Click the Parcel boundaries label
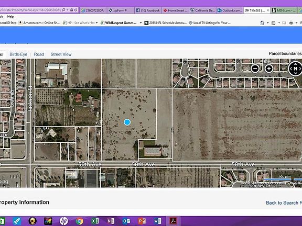Image resolution: width=302 pixels, height=226 pixels. 285,53
